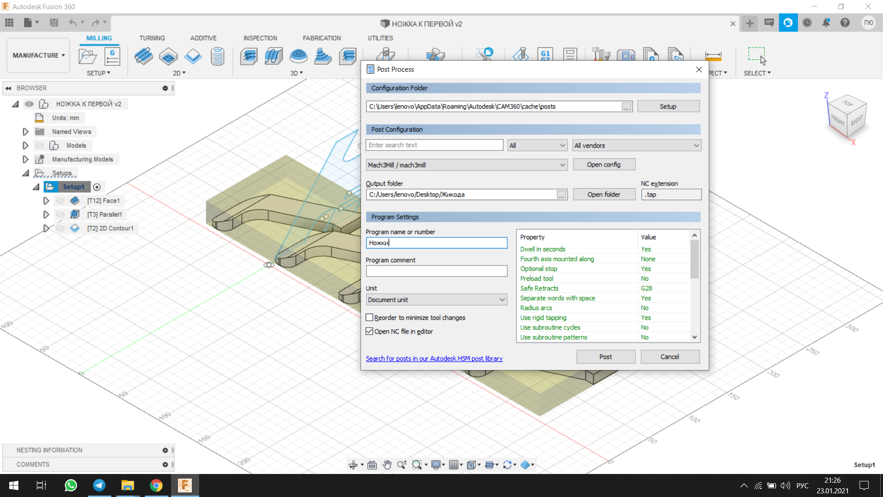
Task: Click the Redo arrow icon
Action: click(95, 23)
